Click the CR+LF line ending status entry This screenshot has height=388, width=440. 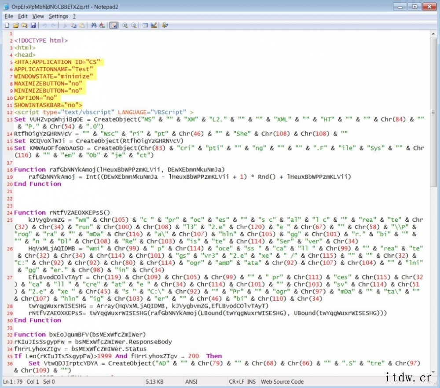[236, 381]
